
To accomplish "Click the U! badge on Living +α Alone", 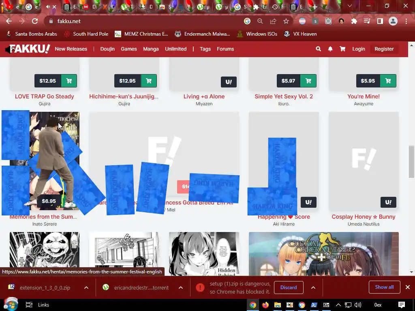I will (229, 82).
